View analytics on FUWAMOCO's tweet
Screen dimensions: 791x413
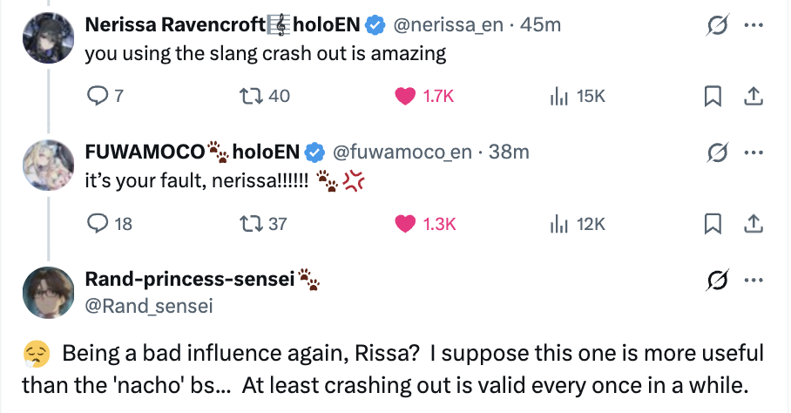pos(558,224)
